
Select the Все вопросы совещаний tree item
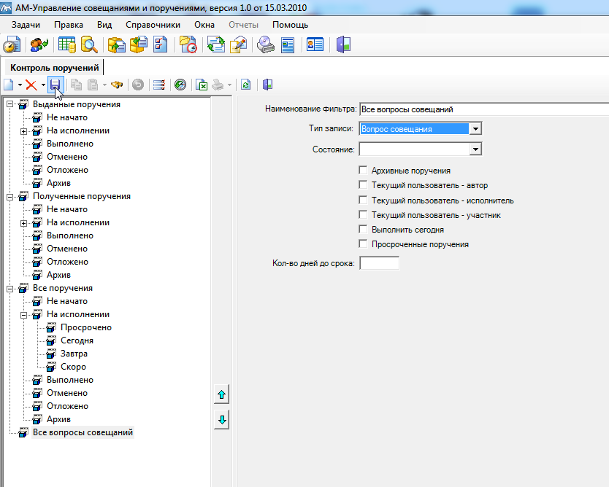click(x=83, y=432)
